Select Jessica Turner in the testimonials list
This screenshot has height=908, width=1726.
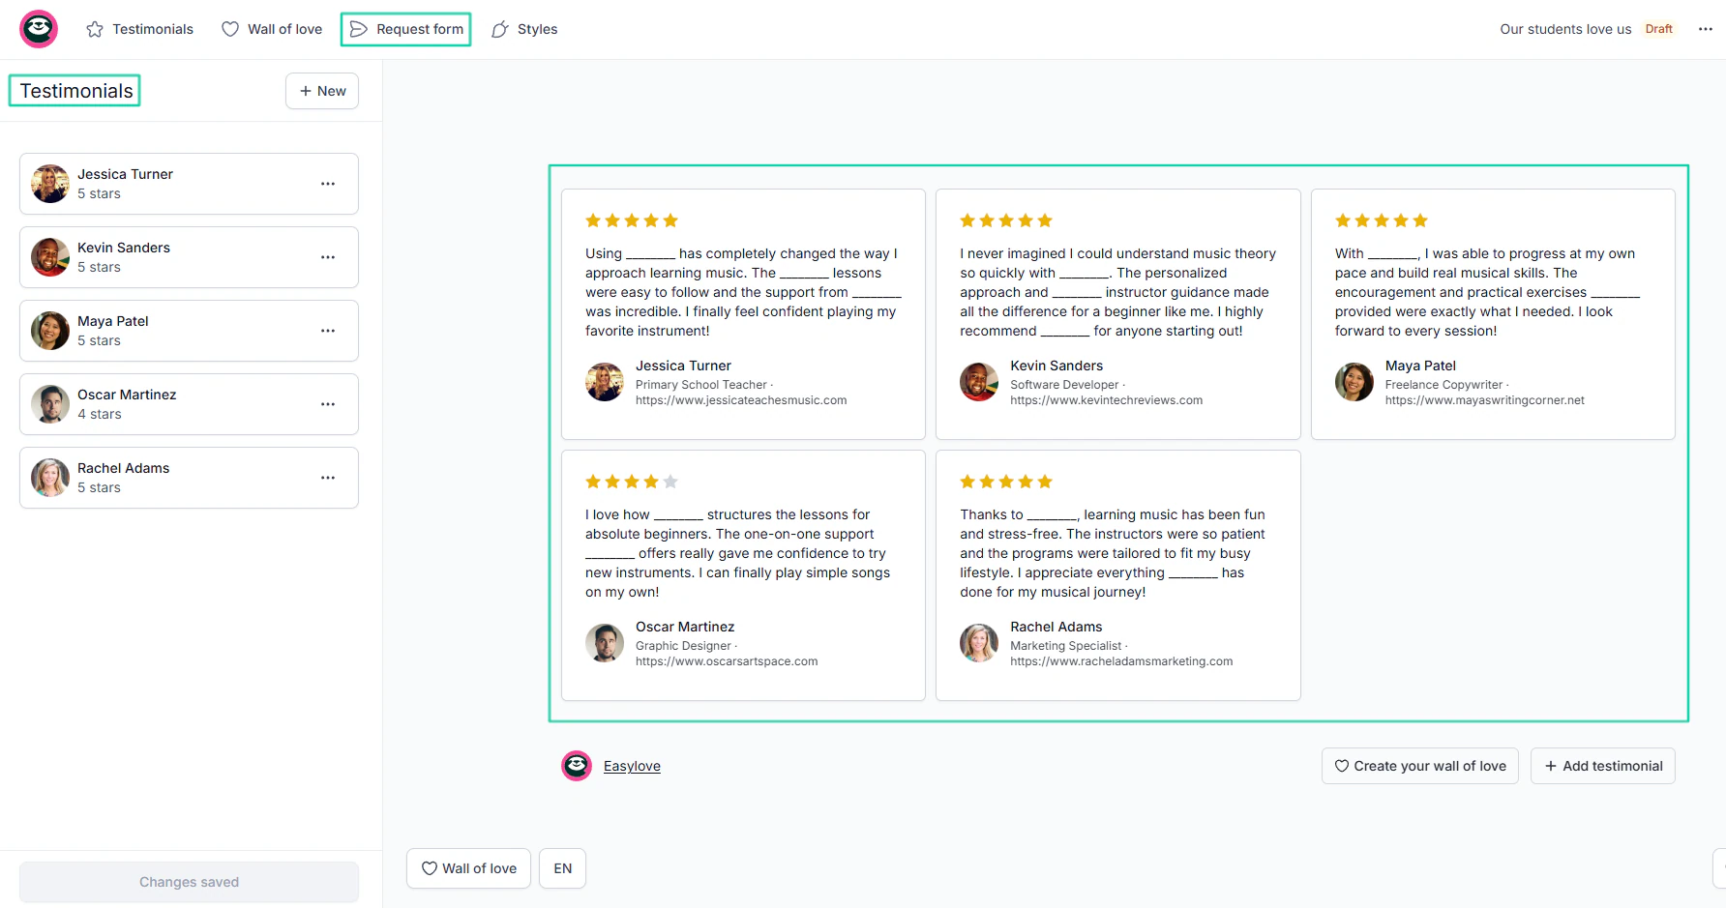[x=189, y=184]
